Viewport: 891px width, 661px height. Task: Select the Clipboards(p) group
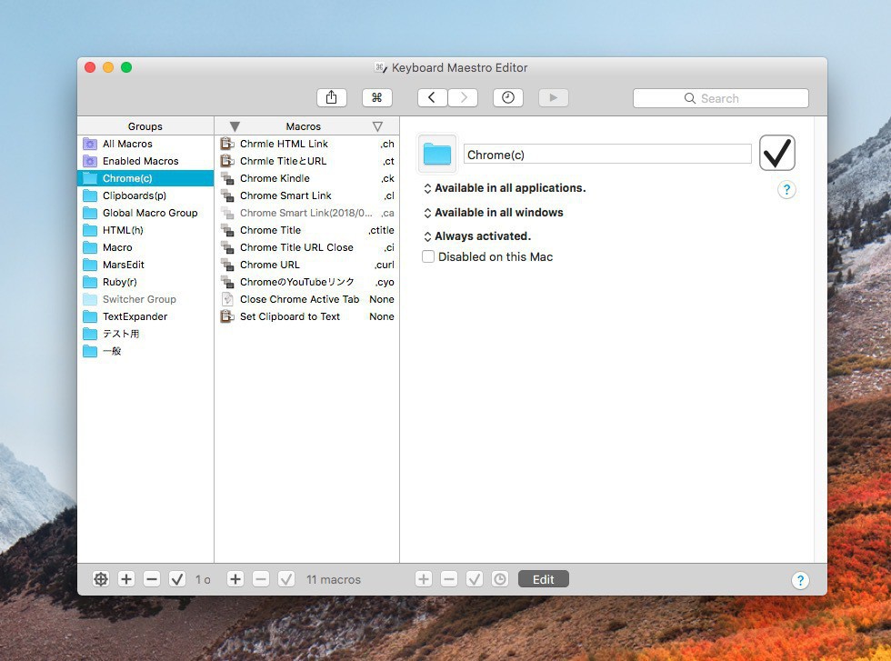point(134,195)
